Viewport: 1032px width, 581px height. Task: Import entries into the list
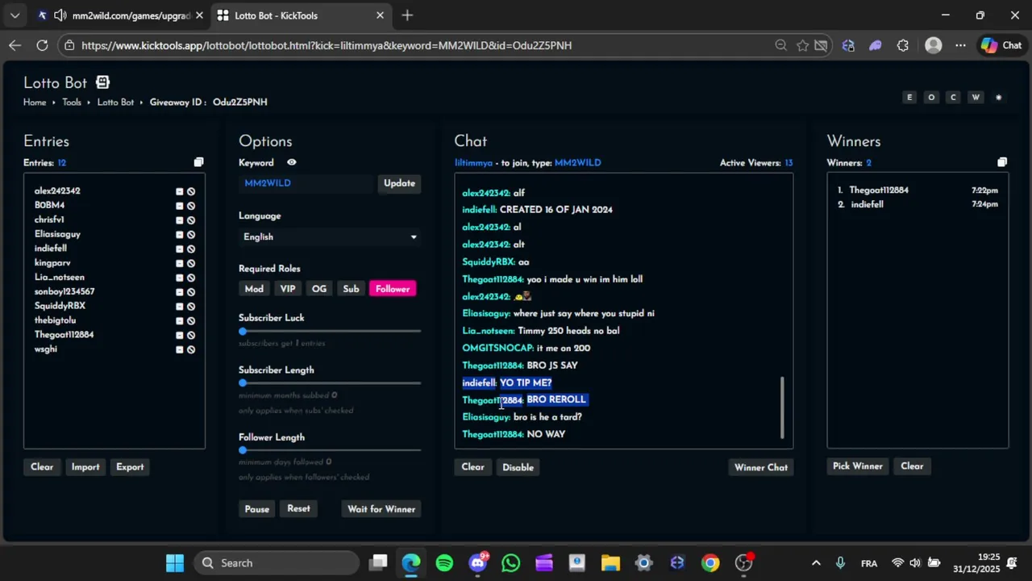[x=85, y=467]
